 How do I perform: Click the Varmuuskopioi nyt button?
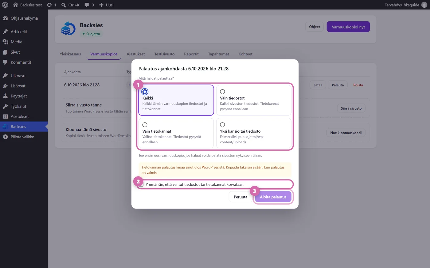[x=348, y=27]
